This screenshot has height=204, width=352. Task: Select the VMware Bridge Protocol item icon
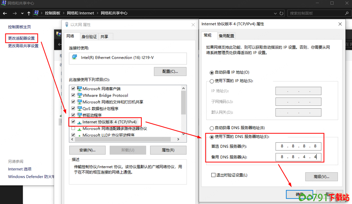79,95
